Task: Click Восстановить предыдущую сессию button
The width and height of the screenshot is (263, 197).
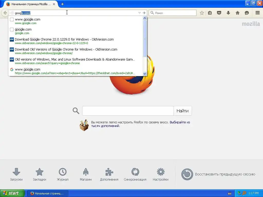Action: [218, 174]
